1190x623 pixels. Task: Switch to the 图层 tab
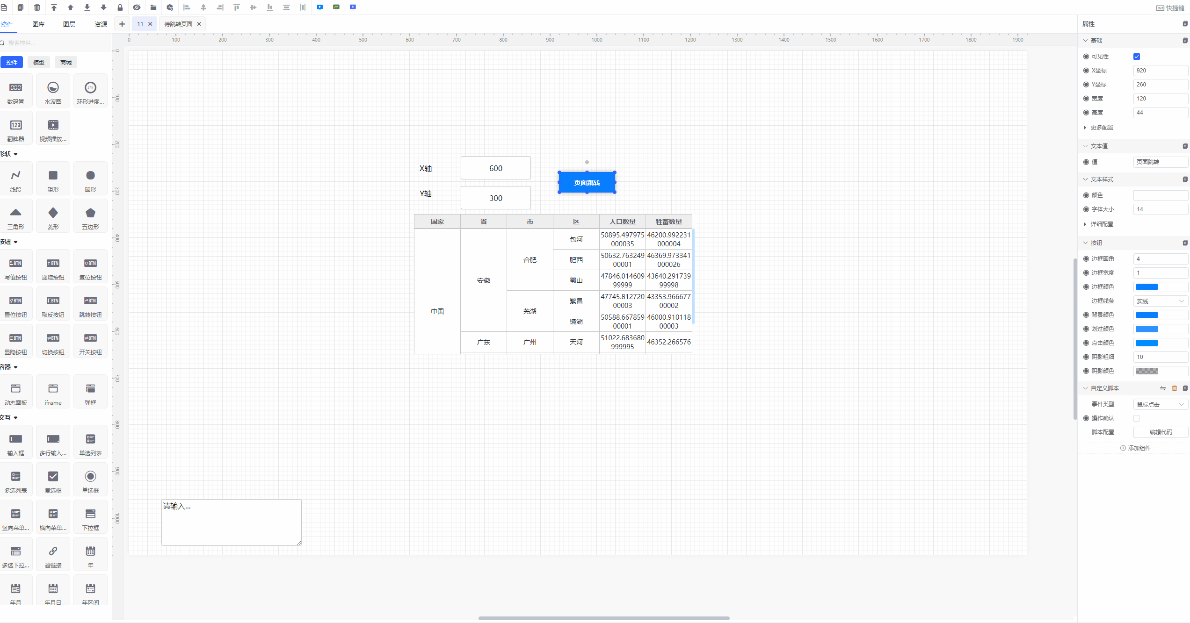click(69, 24)
